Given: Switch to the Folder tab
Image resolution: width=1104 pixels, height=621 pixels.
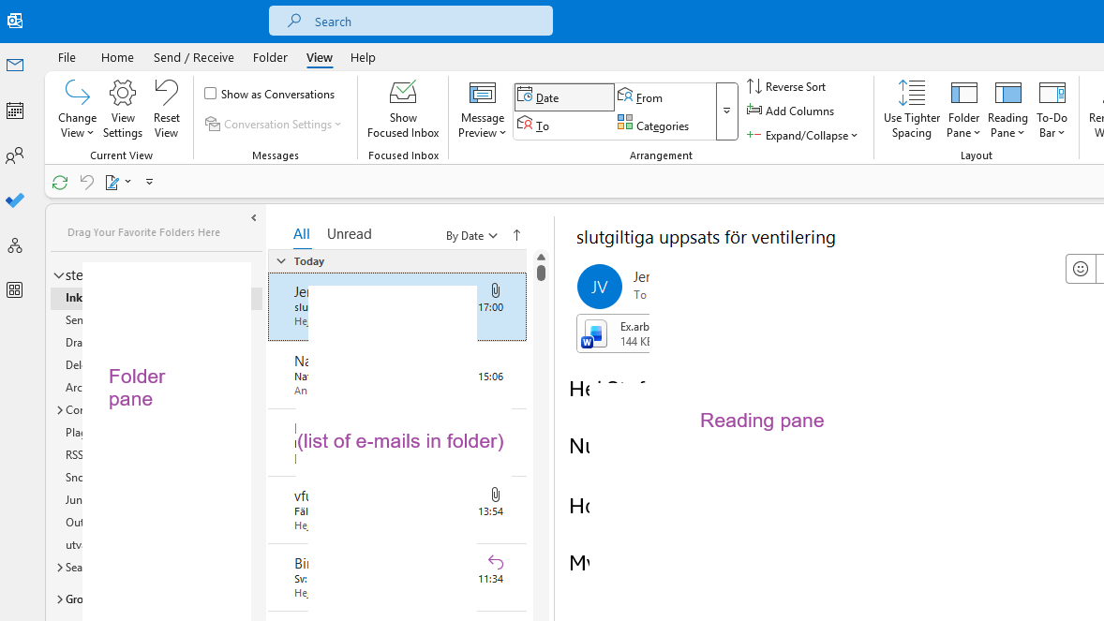Looking at the screenshot, I should (270, 58).
